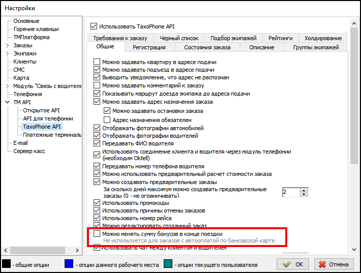Toggle Выводить уведомление, что адрес не распознан
Screen dimensions: 361x273
[97, 77]
